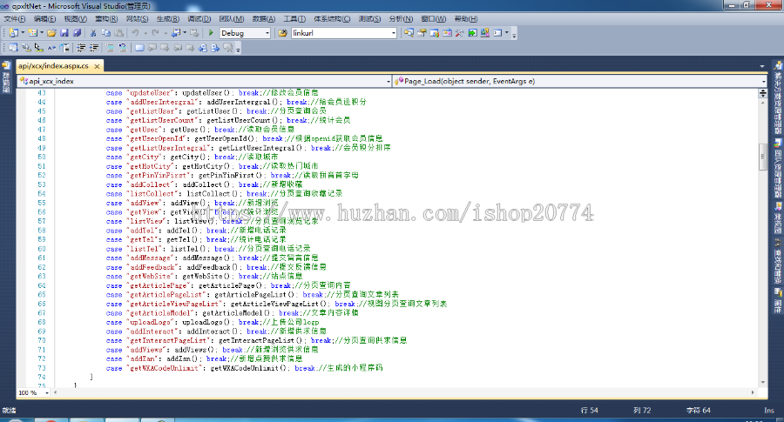Click the Find in Files icon beside linkurl
This screenshot has height=422, width=784.
(283, 32)
